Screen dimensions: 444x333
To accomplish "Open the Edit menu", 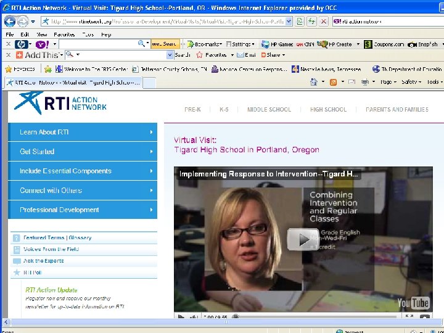I will (x=25, y=35).
